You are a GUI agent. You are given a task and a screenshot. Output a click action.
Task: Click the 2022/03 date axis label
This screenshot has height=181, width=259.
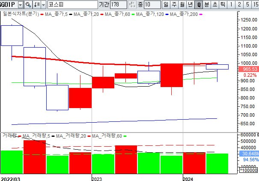click(x=10, y=179)
